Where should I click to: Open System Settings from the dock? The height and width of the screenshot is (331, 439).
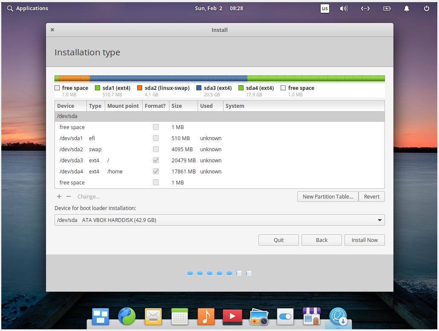[x=285, y=317]
